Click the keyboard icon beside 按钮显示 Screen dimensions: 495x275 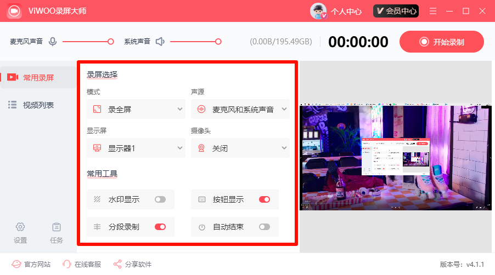[x=202, y=199]
